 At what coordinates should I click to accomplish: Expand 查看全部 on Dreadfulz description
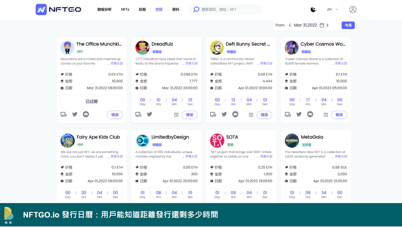(x=191, y=64)
